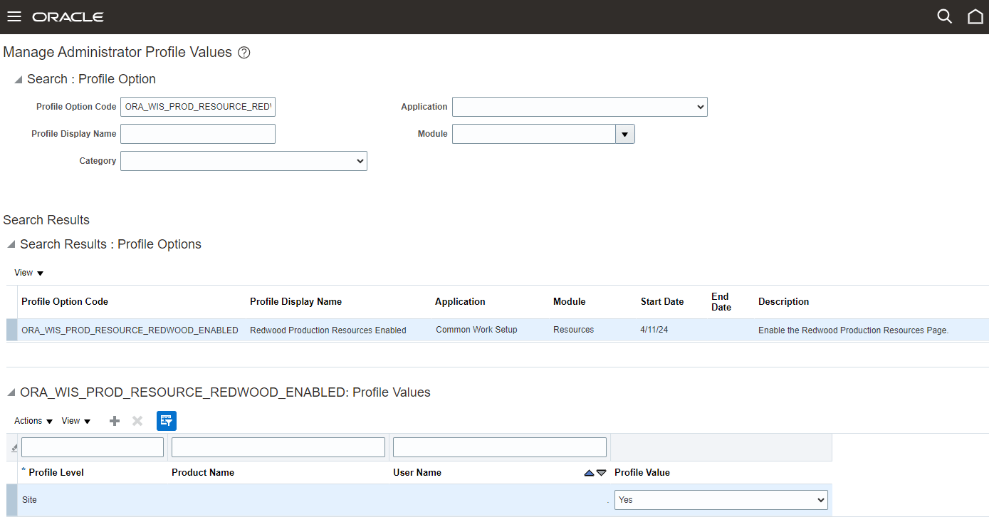Click row selector of the Site row
989x532 pixels.
11,500
